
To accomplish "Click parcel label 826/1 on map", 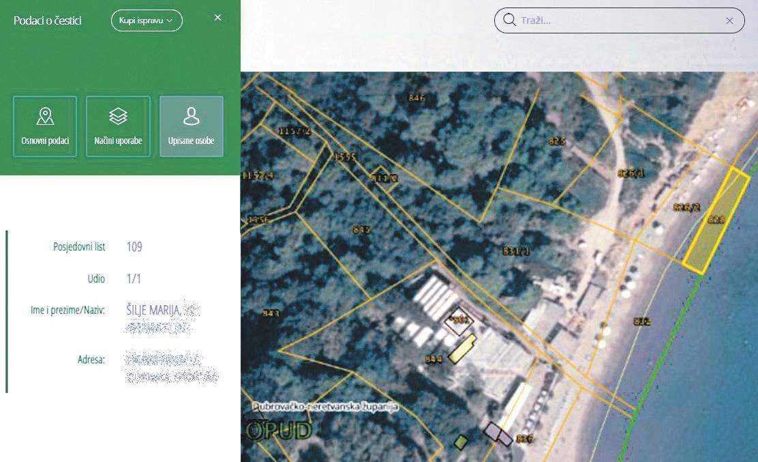I will [631, 173].
